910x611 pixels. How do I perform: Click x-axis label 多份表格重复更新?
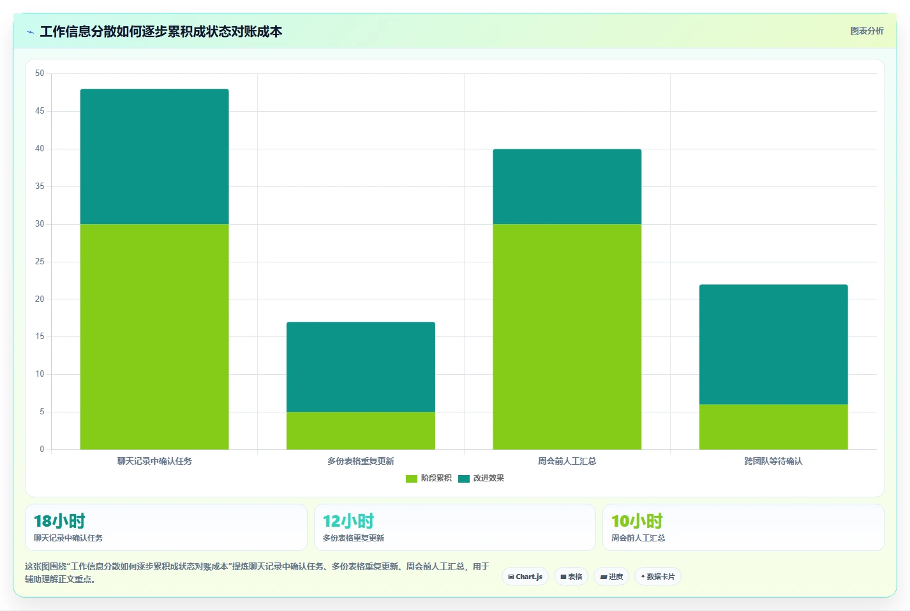click(361, 461)
